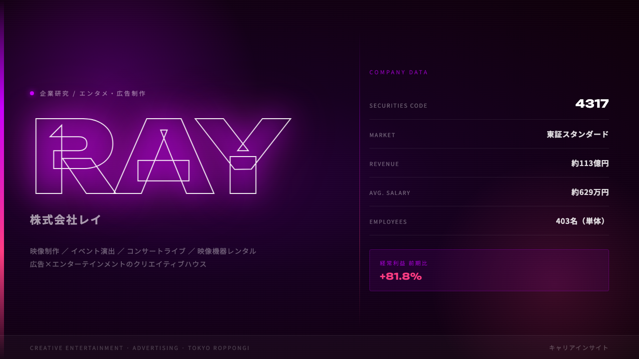Select the 映像制作/イベント演出 description line

143,251
